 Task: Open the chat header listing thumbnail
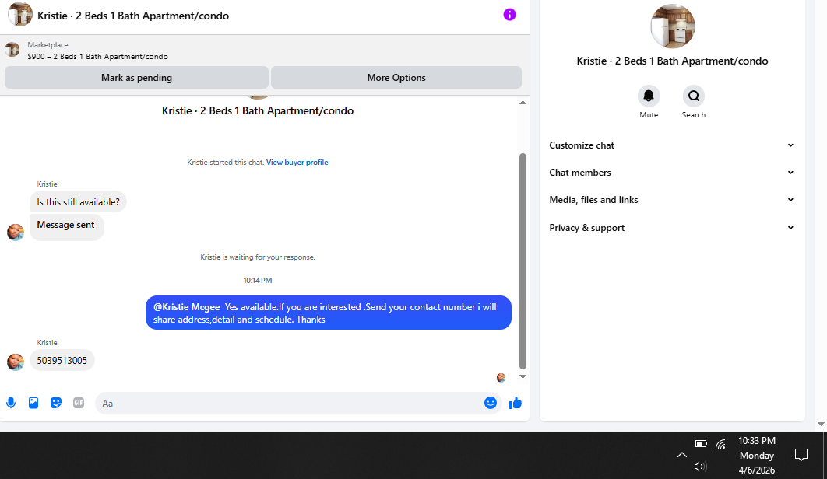(x=20, y=15)
